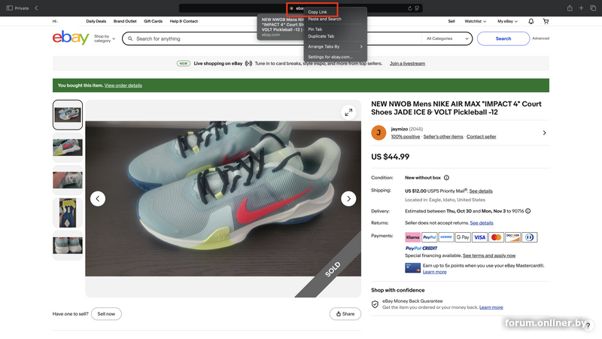Expand My eBay dropdown
The height and width of the screenshot is (339, 602).
pyautogui.click(x=507, y=22)
